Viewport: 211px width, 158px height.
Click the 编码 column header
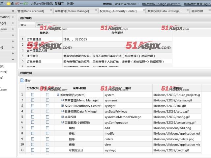128,88
